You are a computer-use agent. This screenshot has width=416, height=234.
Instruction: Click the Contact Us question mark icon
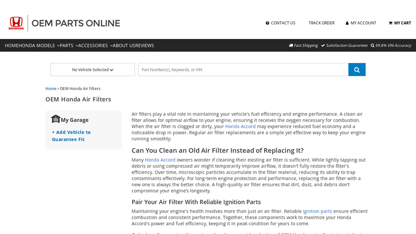point(267,23)
